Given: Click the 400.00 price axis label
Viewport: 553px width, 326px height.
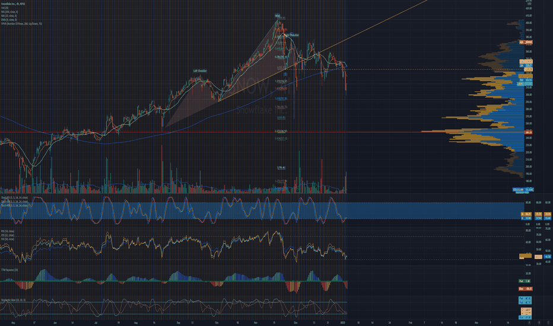Looking at the screenshot, I should pyautogui.click(x=528, y=23).
